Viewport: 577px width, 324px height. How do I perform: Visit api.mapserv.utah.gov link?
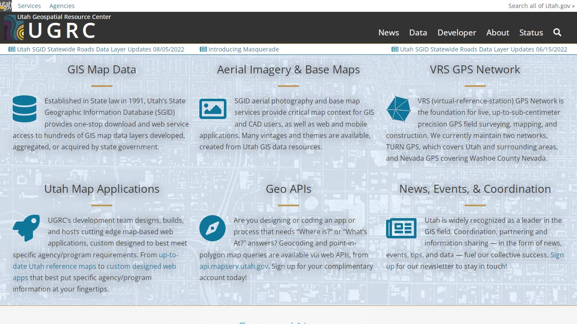coord(234,266)
